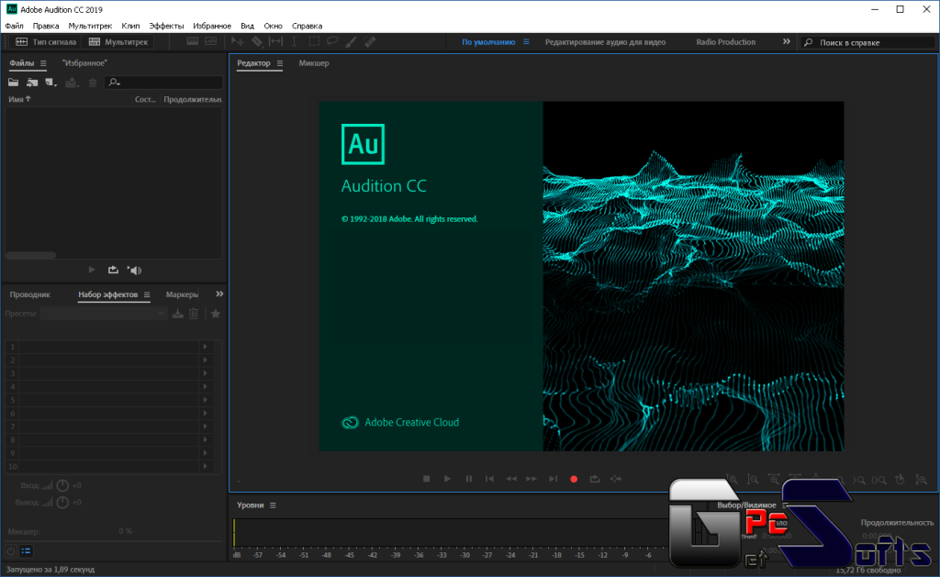Image resolution: width=940 pixels, height=577 pixels.
Task: Click the Open File folder icon
Action: click(x=13, y=82)
